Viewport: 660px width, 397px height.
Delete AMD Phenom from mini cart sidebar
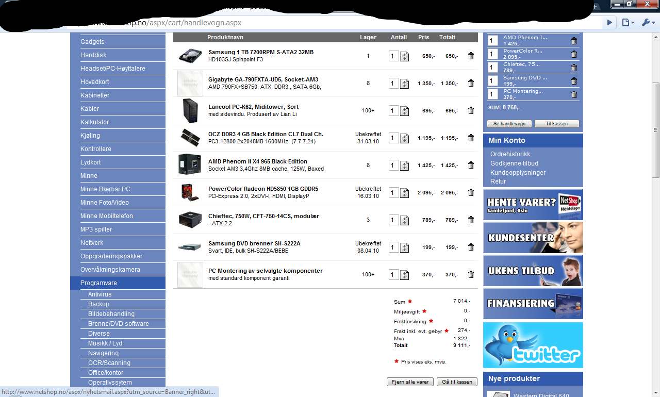point(574,41)
